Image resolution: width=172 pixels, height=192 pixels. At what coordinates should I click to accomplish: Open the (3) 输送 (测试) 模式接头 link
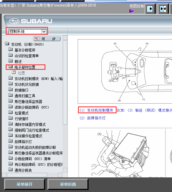point(150,110)
